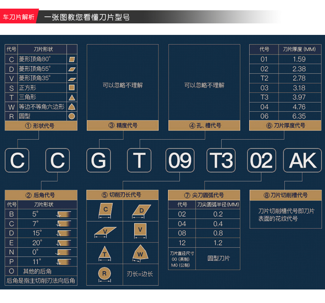Click the square shape icon for 正方形
Screen dimensions: 325x303
(x=72, y=87)
